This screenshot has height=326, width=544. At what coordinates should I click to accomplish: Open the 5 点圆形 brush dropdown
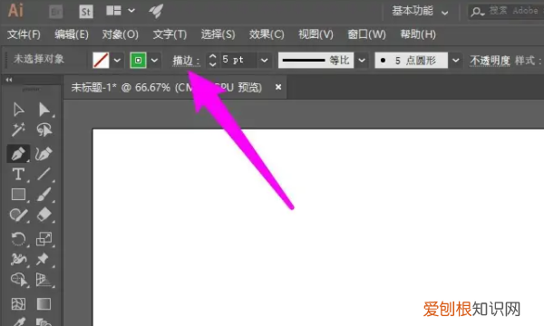456,61
